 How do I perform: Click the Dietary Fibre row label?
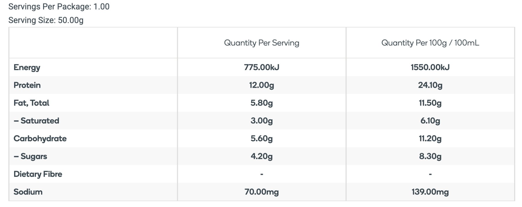[38, 174]
